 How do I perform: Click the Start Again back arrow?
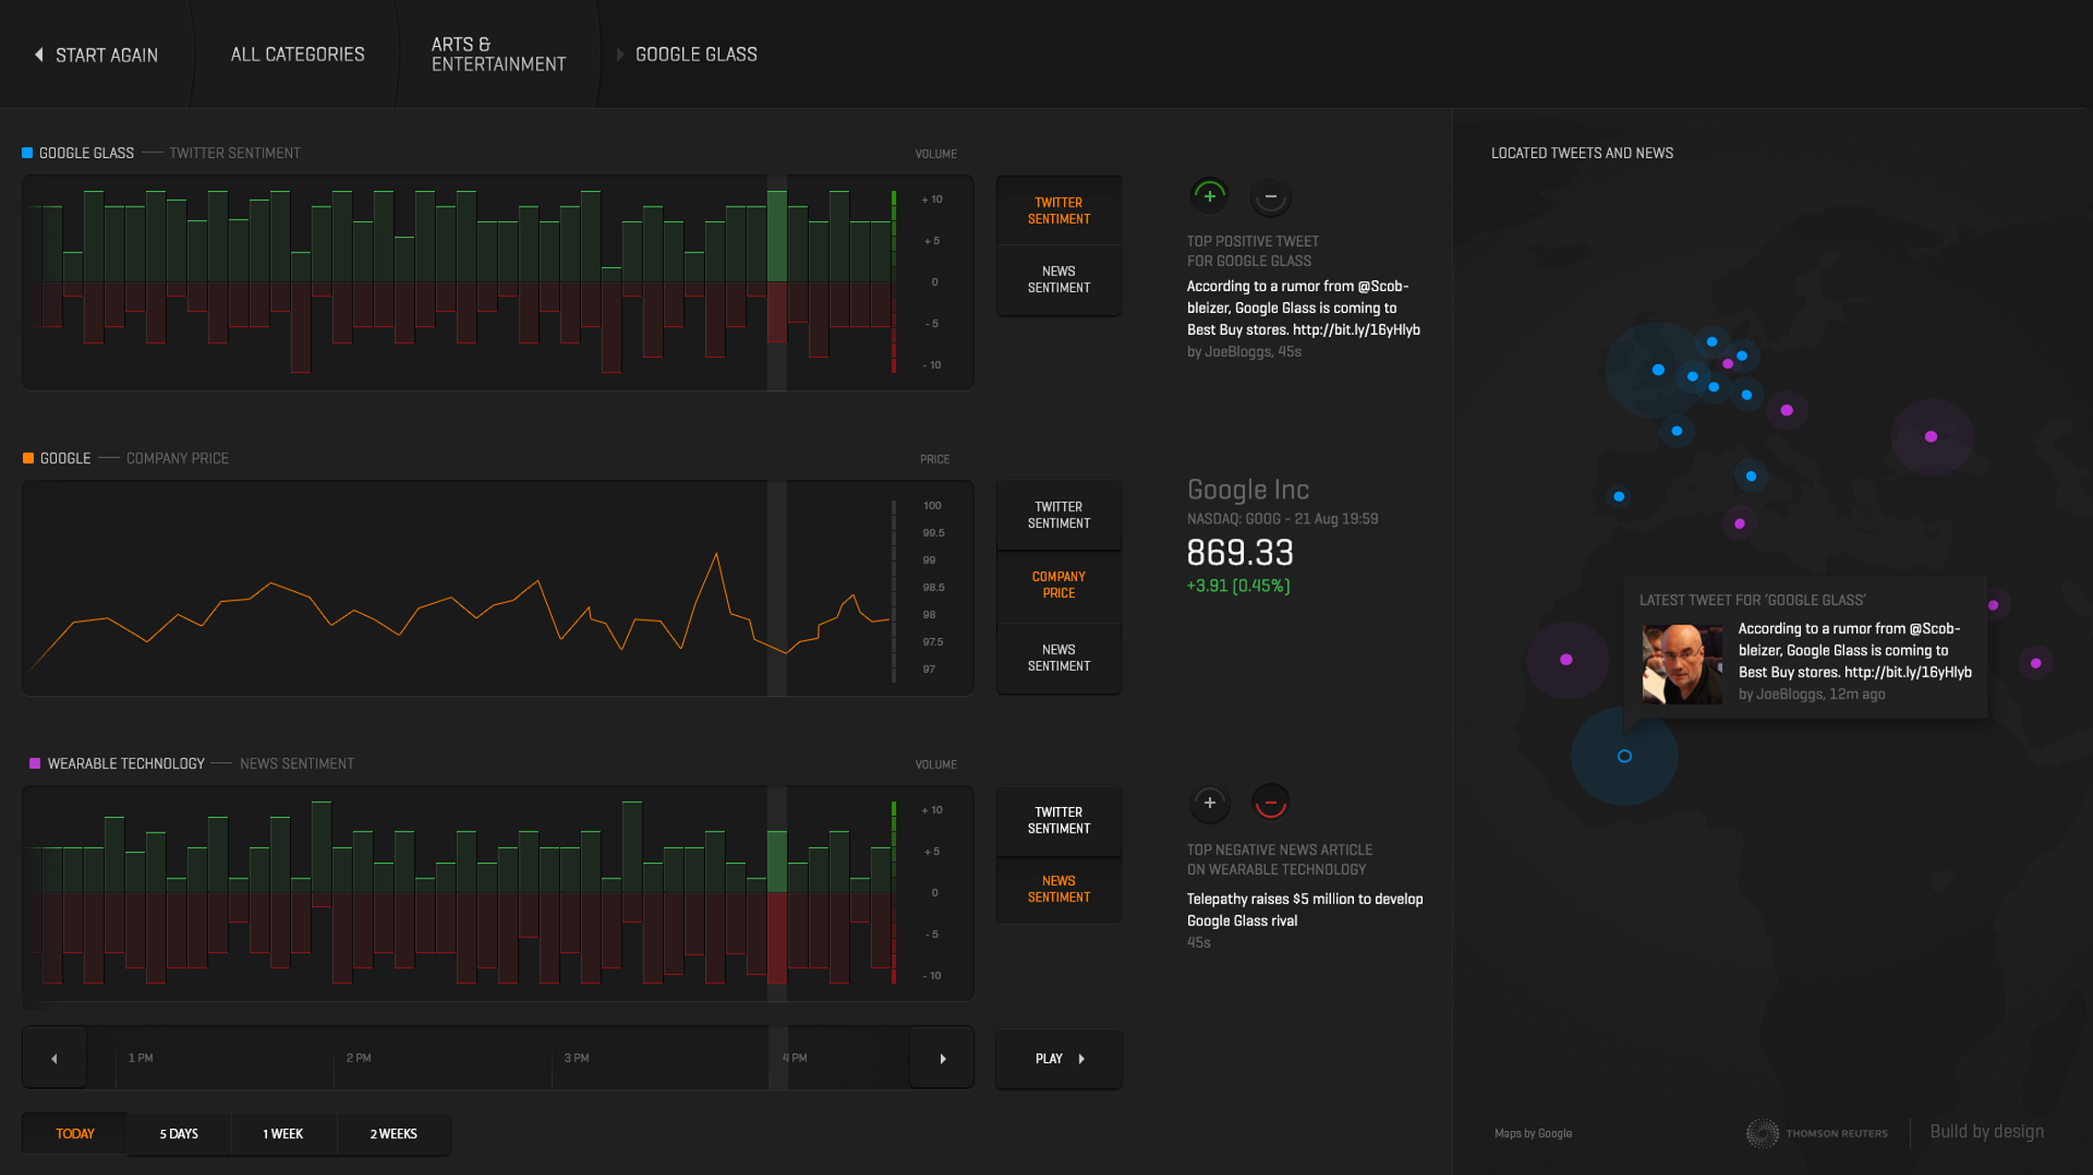[39, 55]
